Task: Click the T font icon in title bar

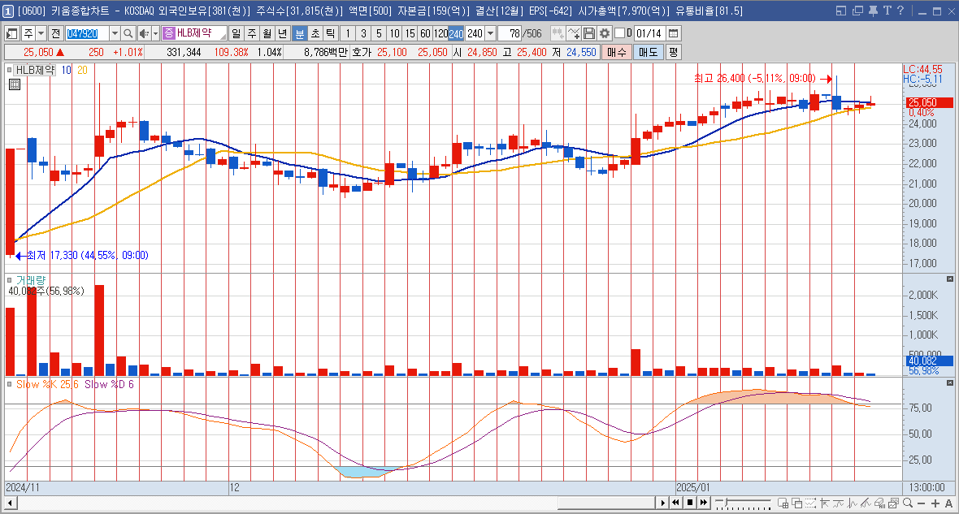Action: pos(887,11)
